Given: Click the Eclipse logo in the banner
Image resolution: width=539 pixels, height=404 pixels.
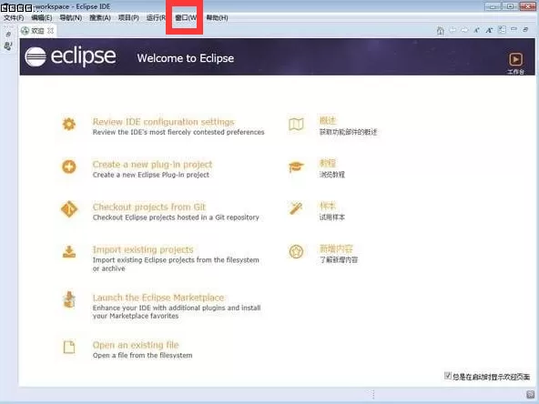Looking at the screenshot, I should click(70, 56).
